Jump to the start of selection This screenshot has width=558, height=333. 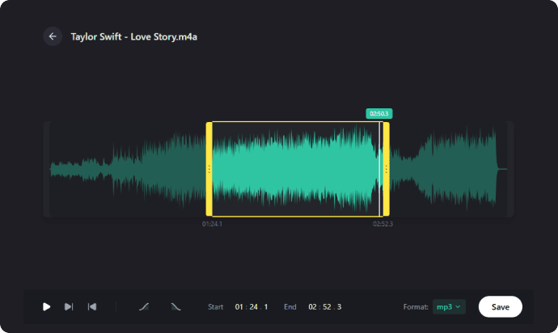pos(92,306)
